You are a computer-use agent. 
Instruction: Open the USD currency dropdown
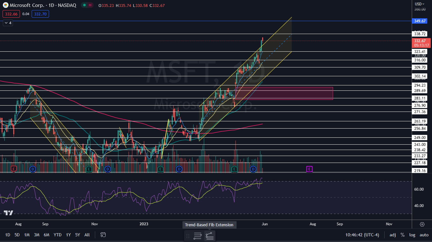(420, 4)
